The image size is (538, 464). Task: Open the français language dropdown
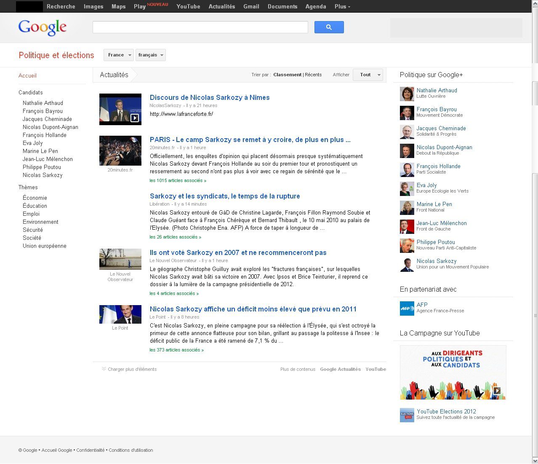(x=150, y=55)
